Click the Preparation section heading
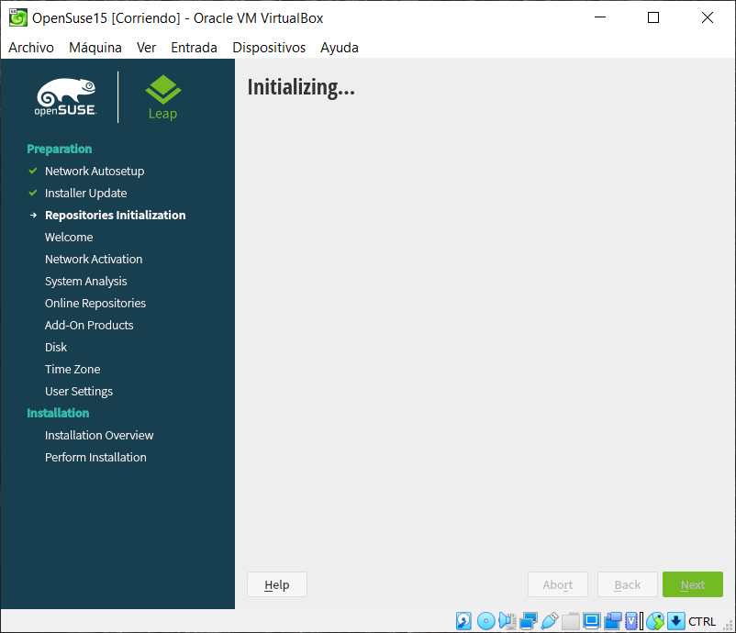This screenshot has height=633, width=736. coord(59,149)
